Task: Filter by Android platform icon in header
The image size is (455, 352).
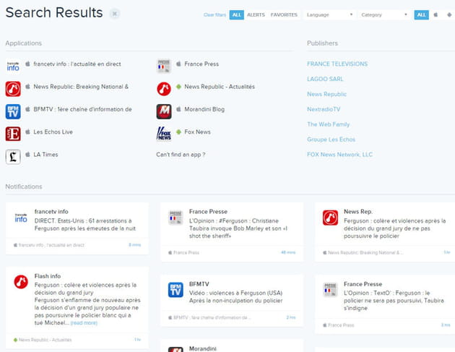Action: click(449, 14)
